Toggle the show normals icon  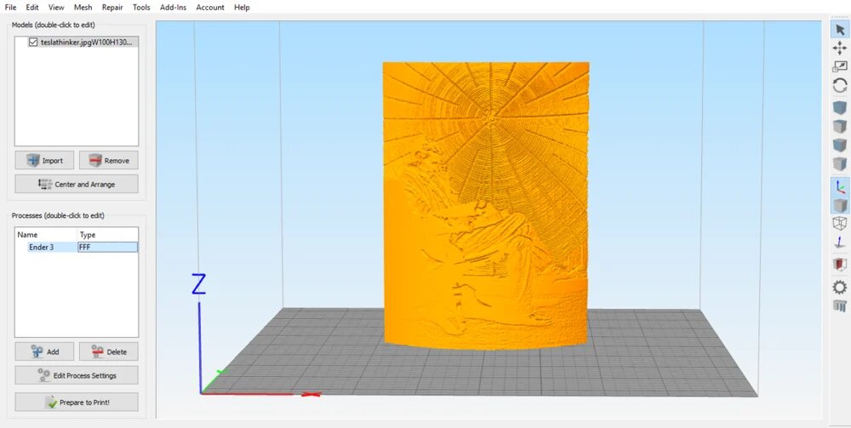pos(840,242)
